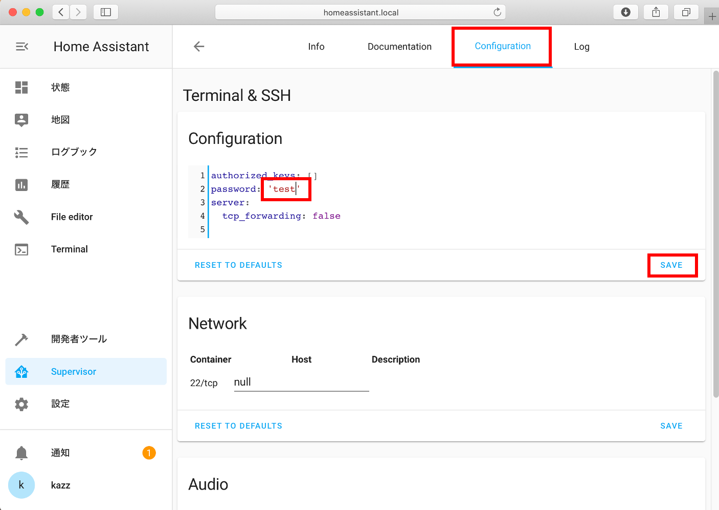719x510 pixels.
Task: Open Safari's downloads button
Action: 625,12
